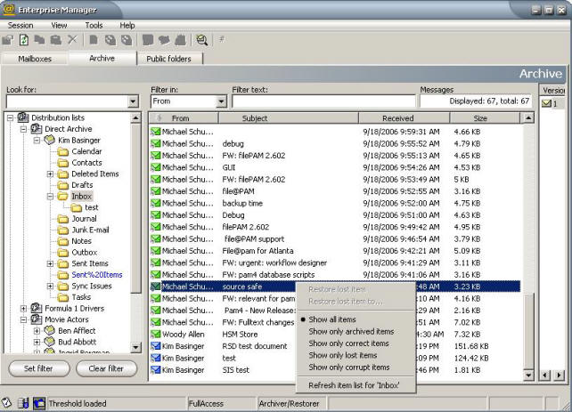Expand the Ben Affleck mailbox node
Image resolution: width=572 pixels, height=412 pixels.
(37, 331)
